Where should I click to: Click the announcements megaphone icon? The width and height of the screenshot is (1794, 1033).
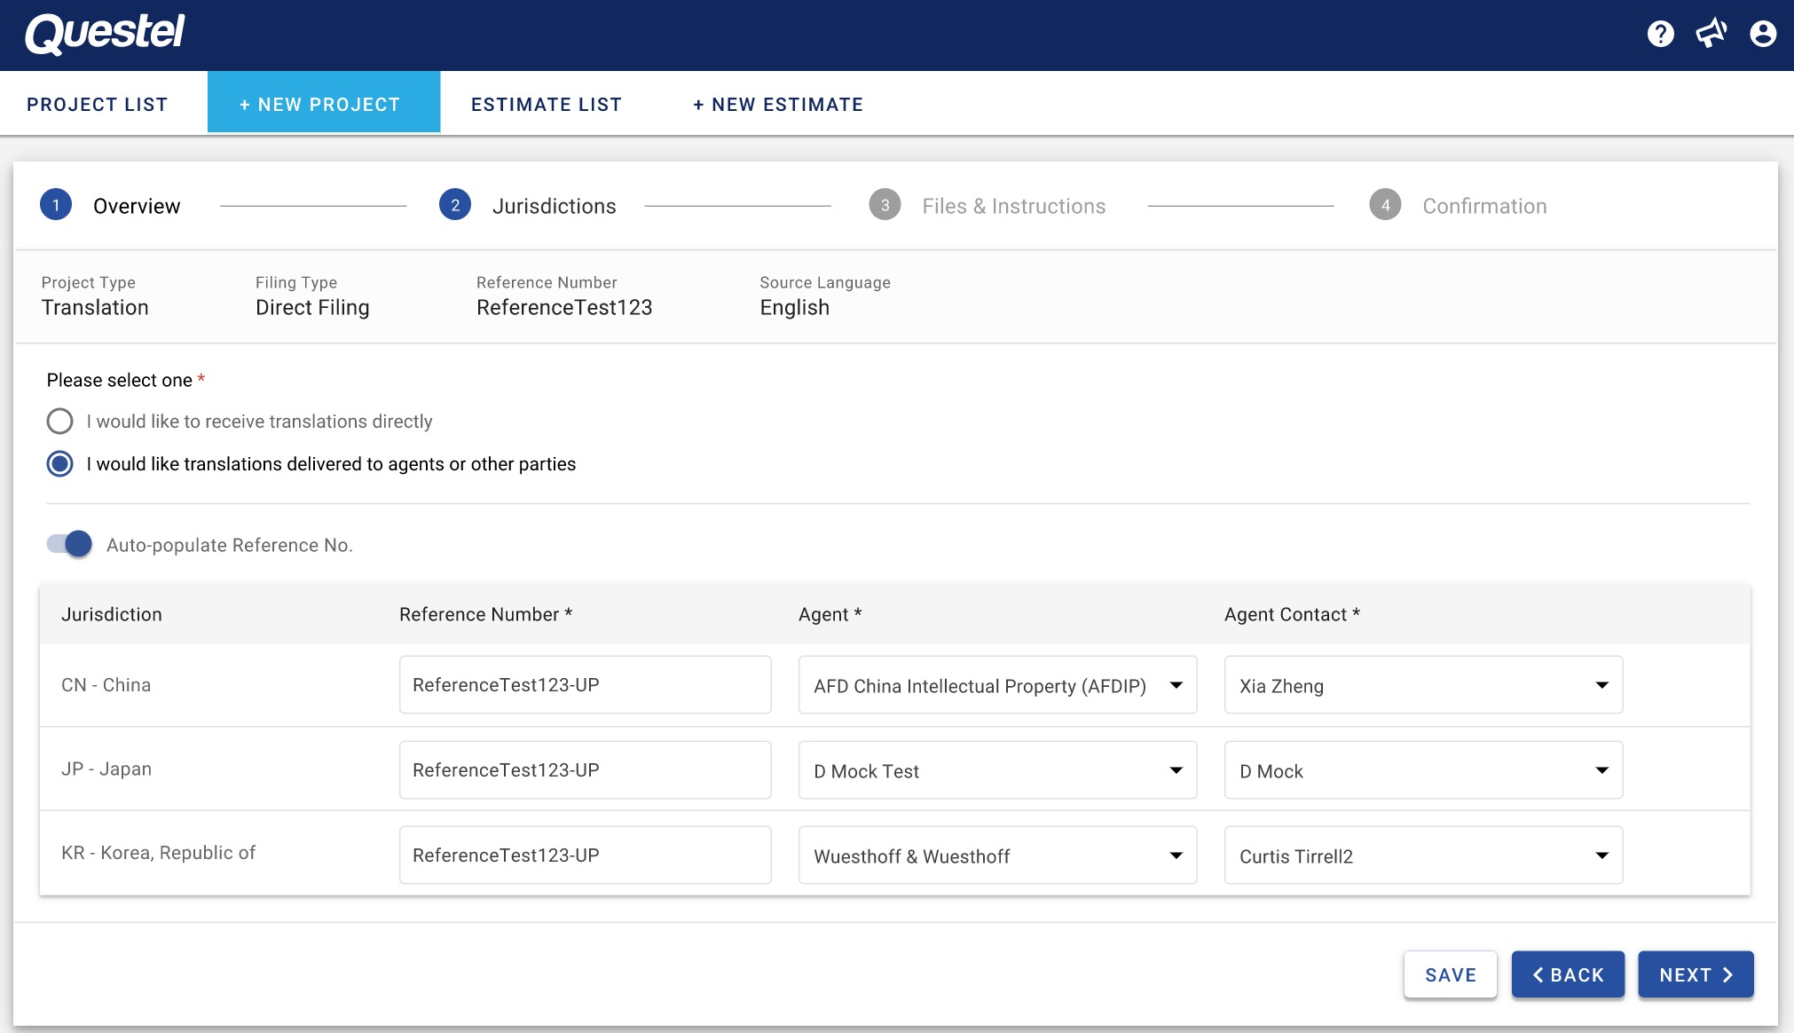pos(1711,34)
